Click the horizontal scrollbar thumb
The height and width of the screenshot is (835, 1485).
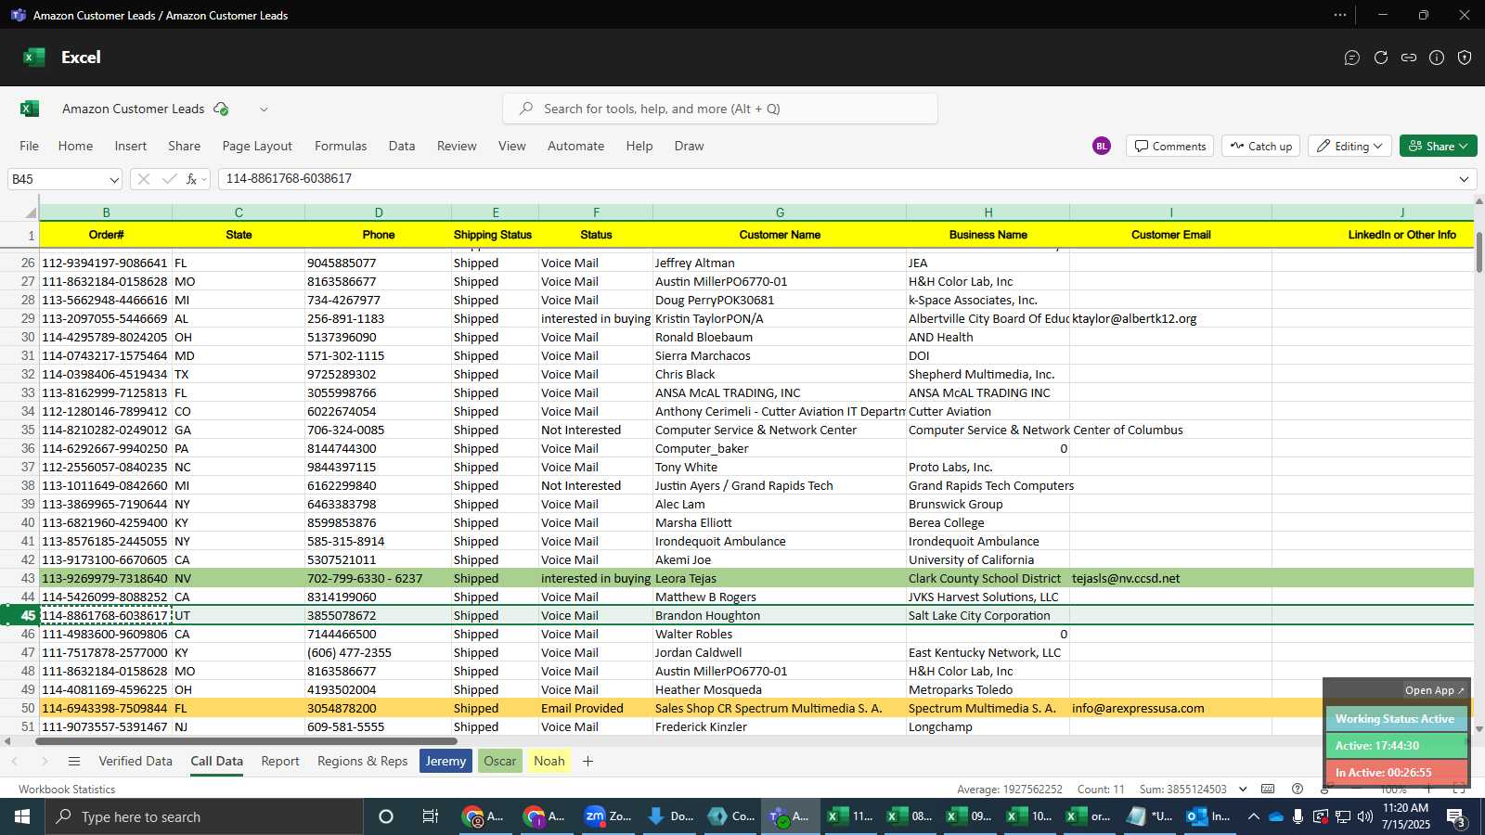(x=246, y=741)
